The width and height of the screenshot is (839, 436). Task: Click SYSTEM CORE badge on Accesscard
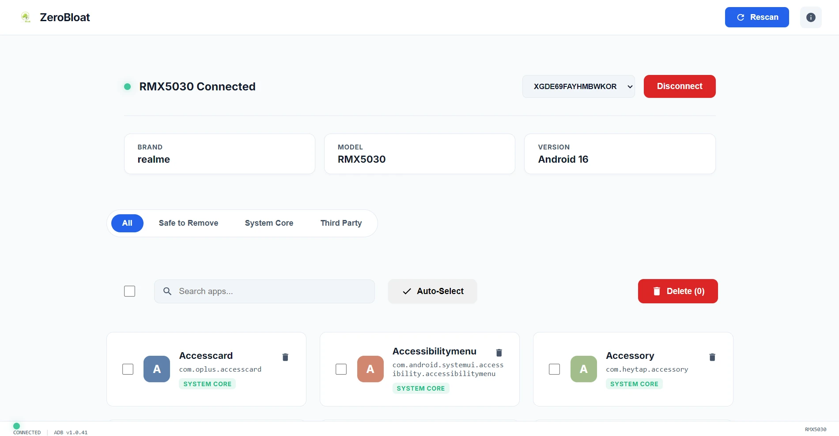coord(207,384)
